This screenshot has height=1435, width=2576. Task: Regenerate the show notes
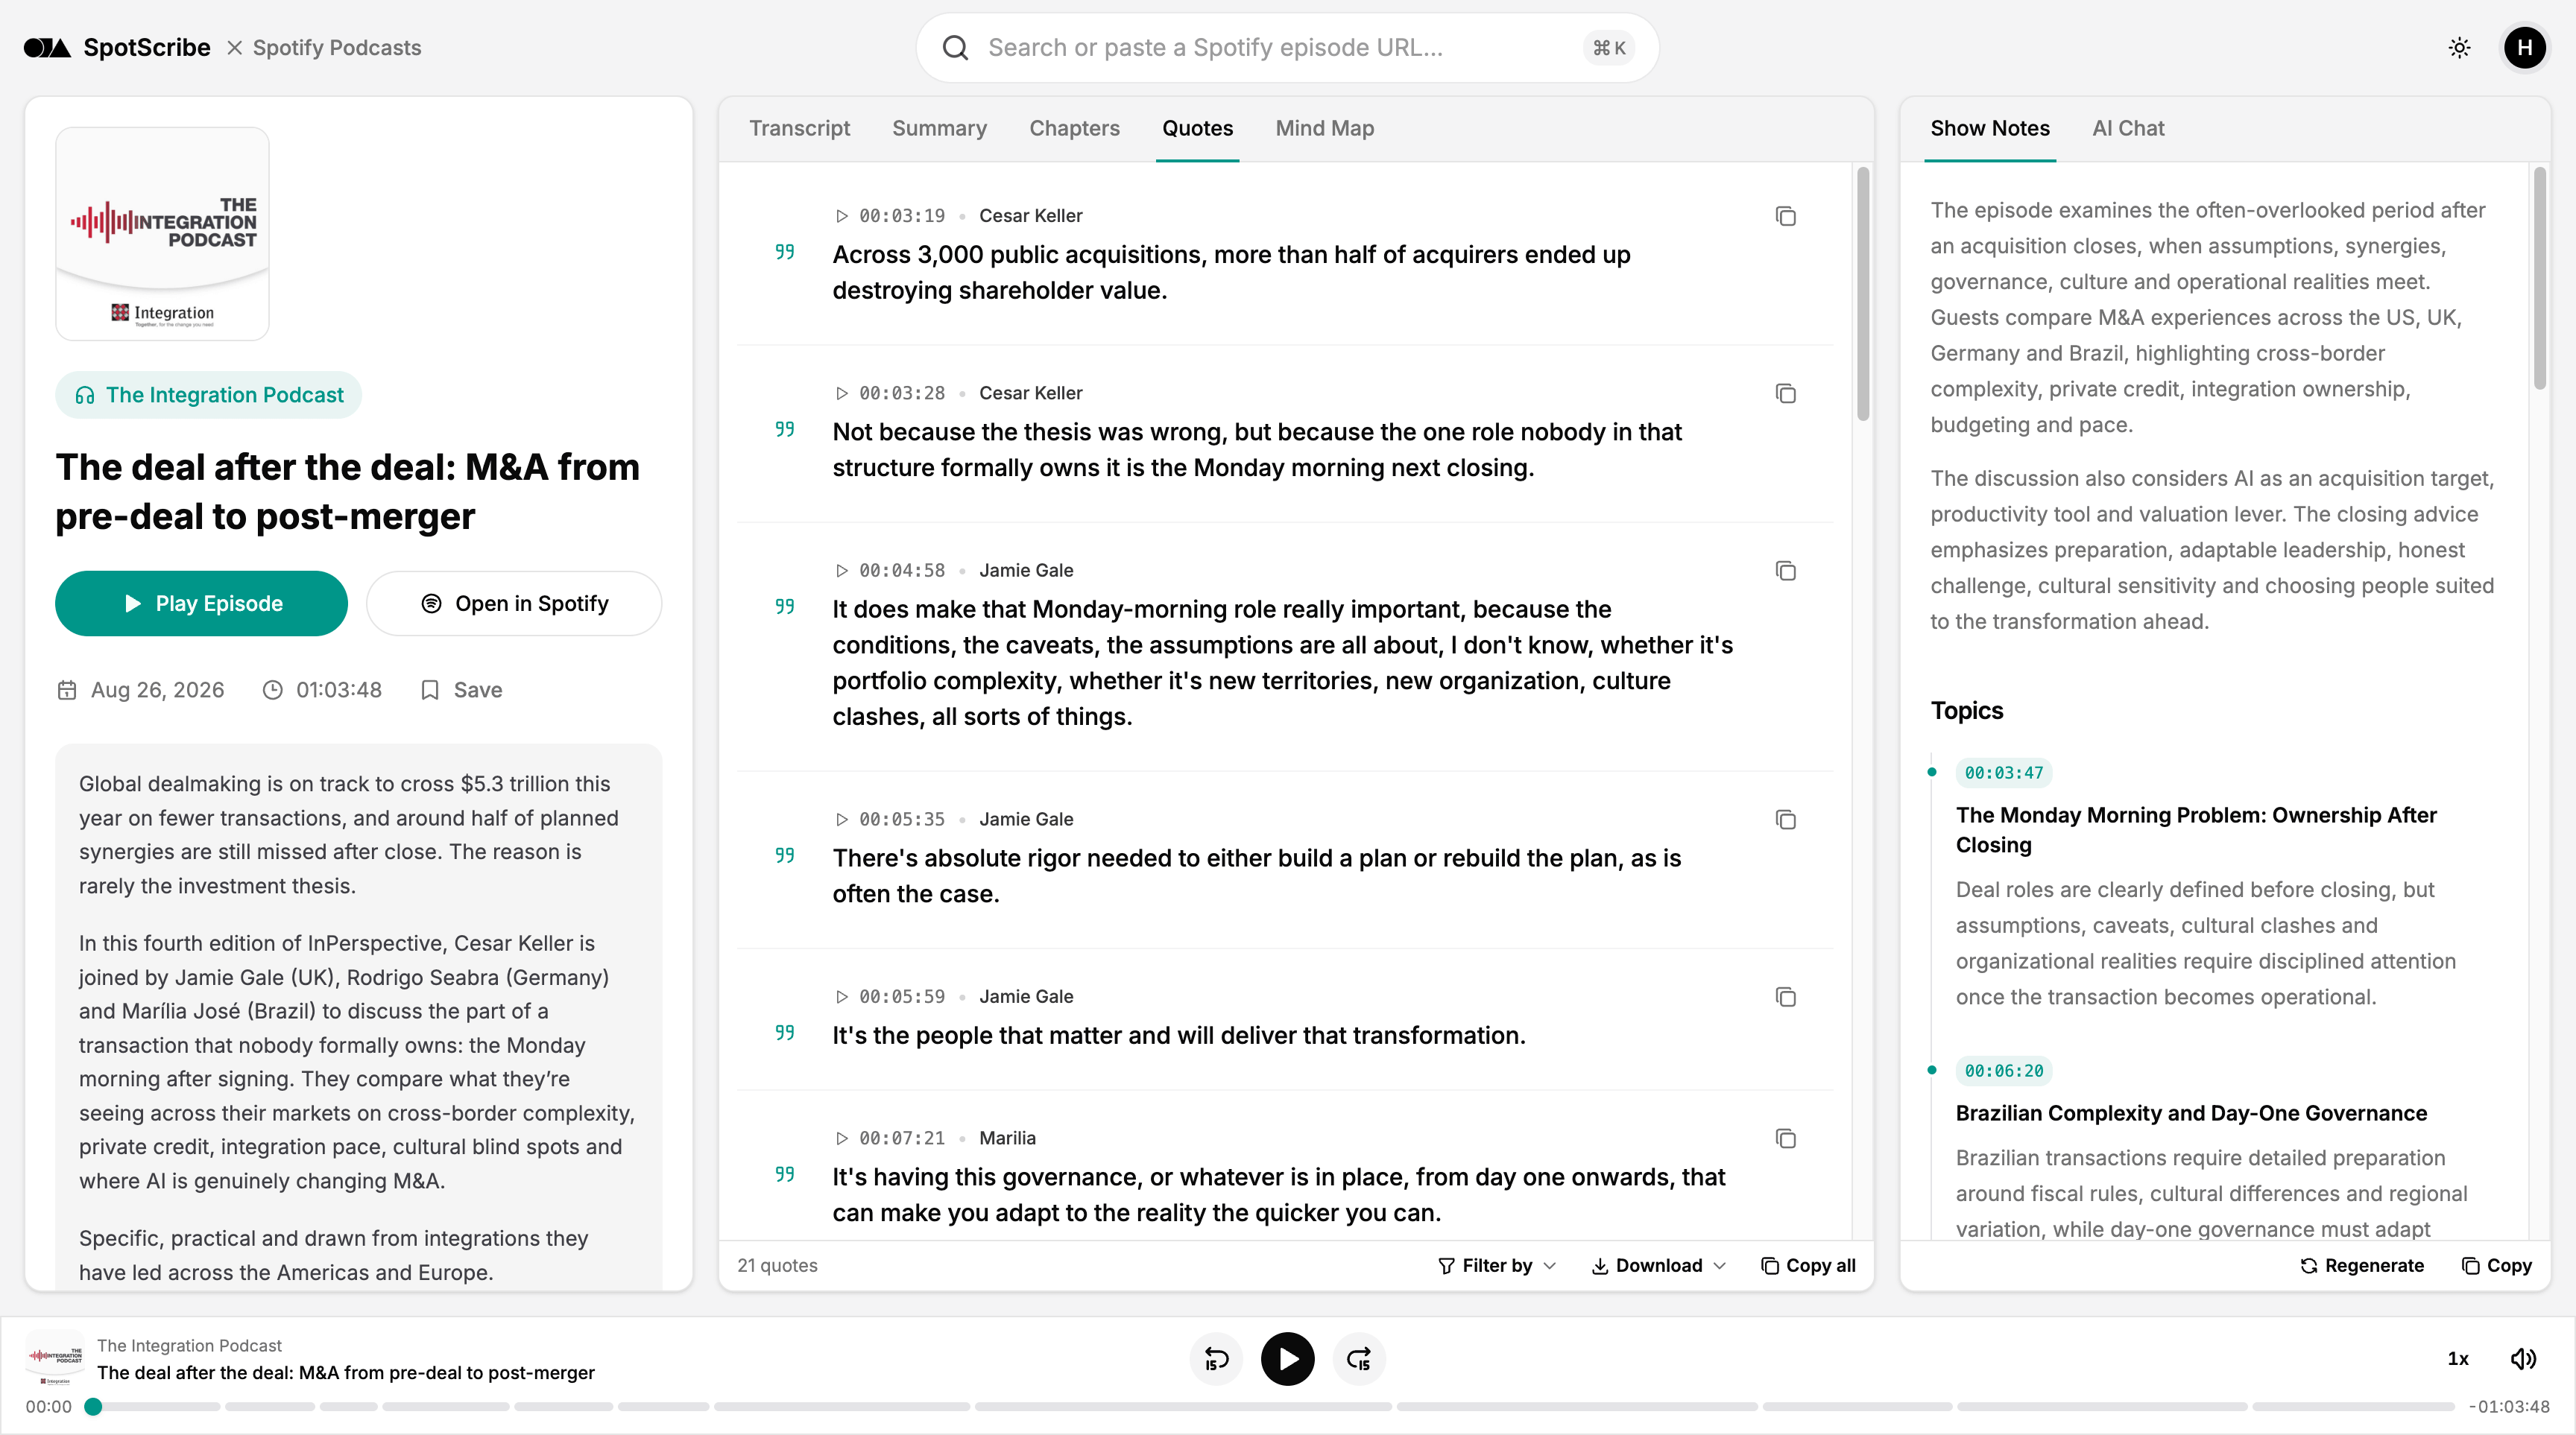pos(2361,1265)
